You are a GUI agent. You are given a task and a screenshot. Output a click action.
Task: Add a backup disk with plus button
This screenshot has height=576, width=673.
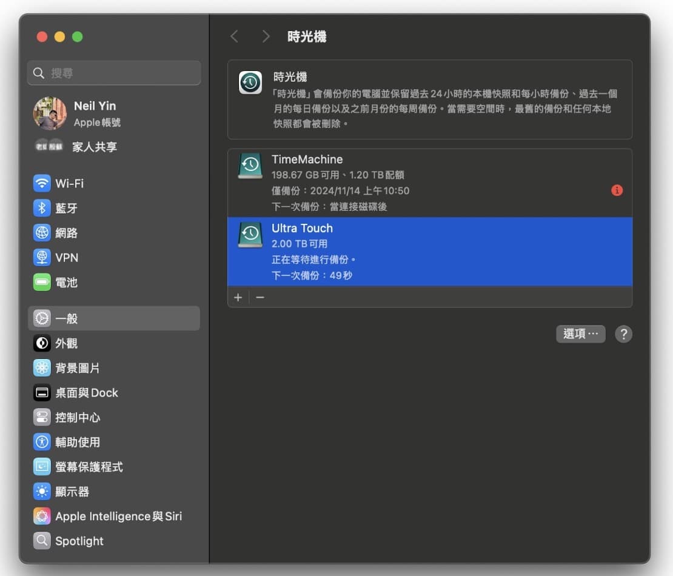[x=238, y=297]
